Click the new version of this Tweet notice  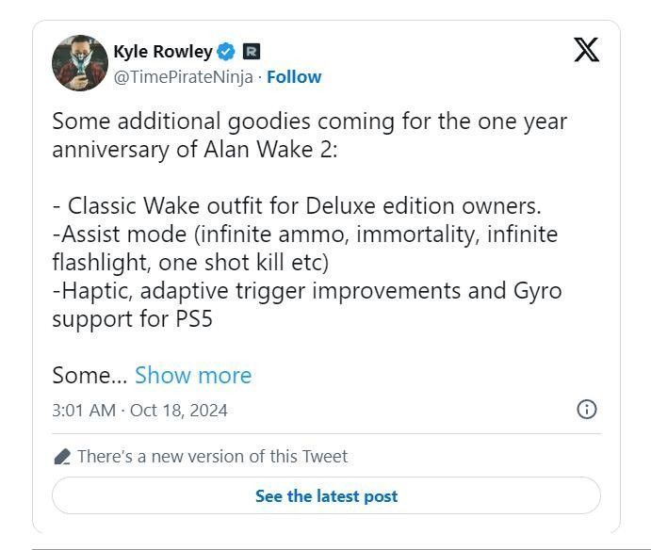click(212, 457)
